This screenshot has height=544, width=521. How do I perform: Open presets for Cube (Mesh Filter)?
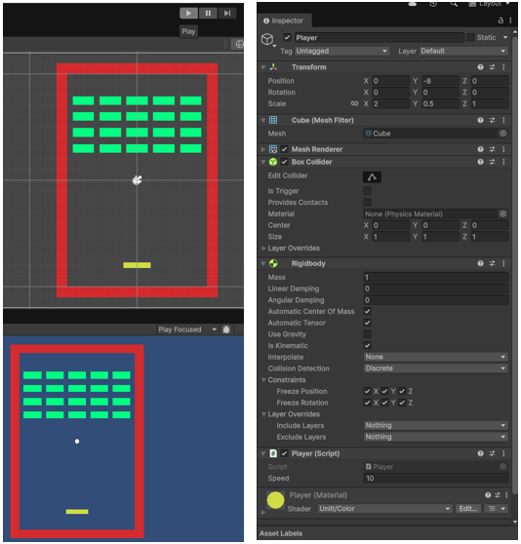tap(492, 120)
